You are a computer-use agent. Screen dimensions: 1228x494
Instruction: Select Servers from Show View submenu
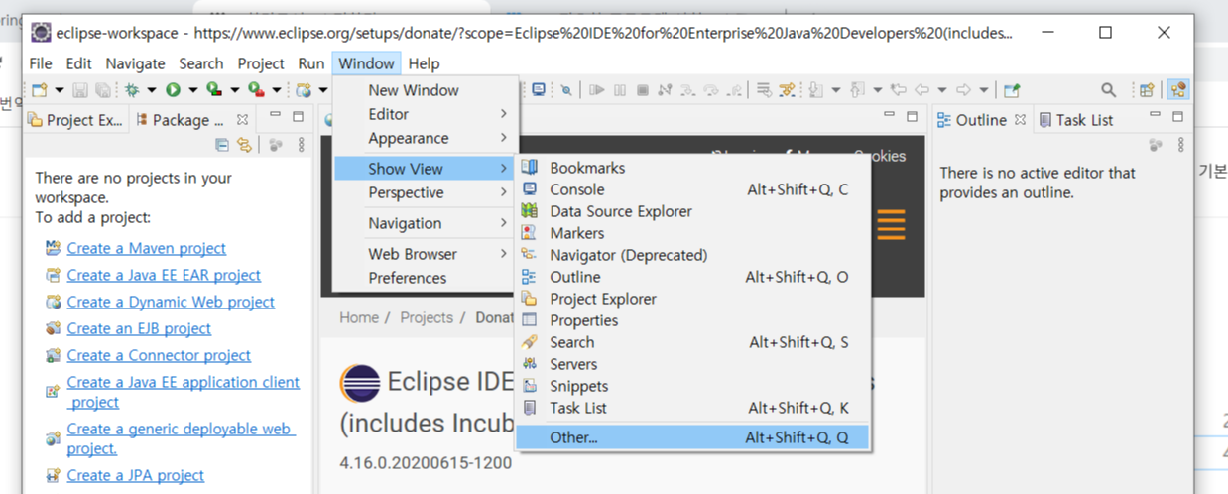(x=692, y=364)
